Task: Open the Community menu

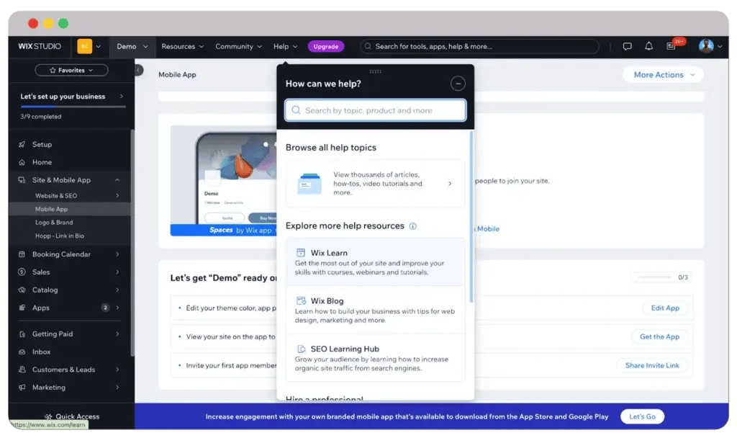Action: click(238, 47)
